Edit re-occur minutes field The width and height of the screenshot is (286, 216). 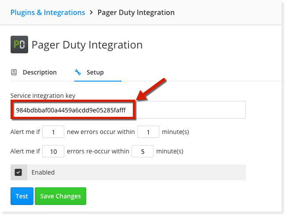143,151
